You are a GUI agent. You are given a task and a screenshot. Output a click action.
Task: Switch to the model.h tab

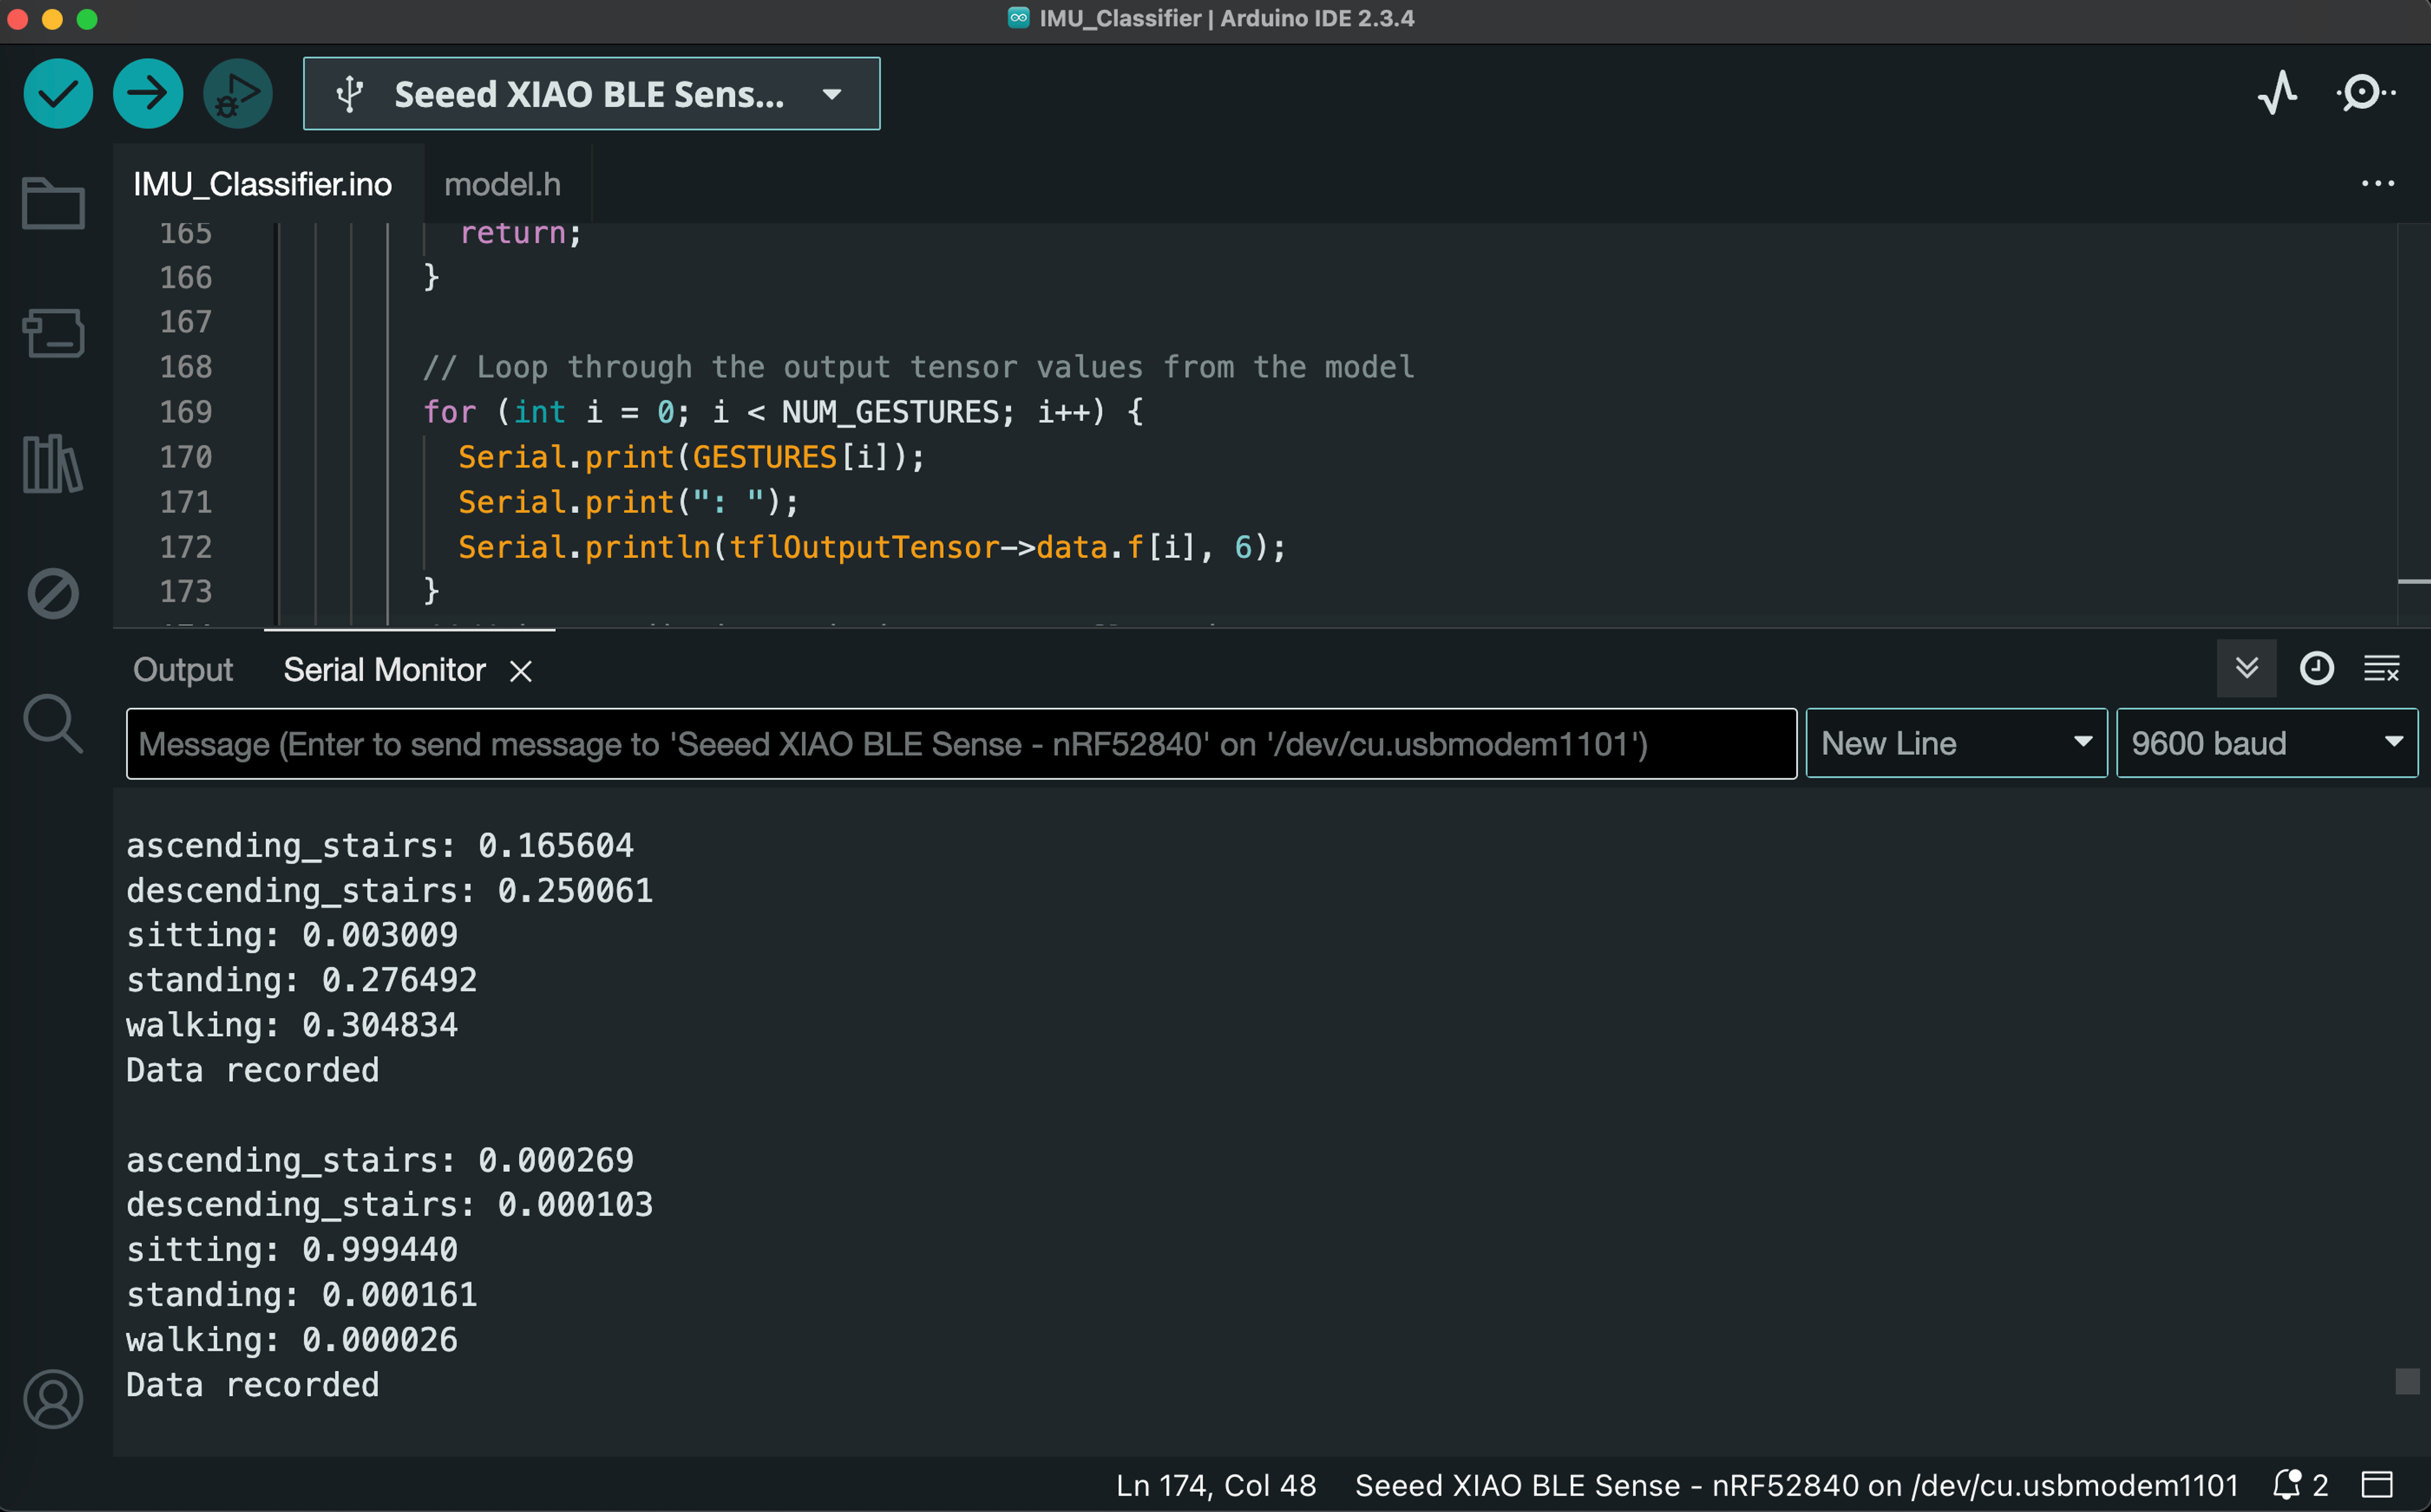click(x=502, y=184)
